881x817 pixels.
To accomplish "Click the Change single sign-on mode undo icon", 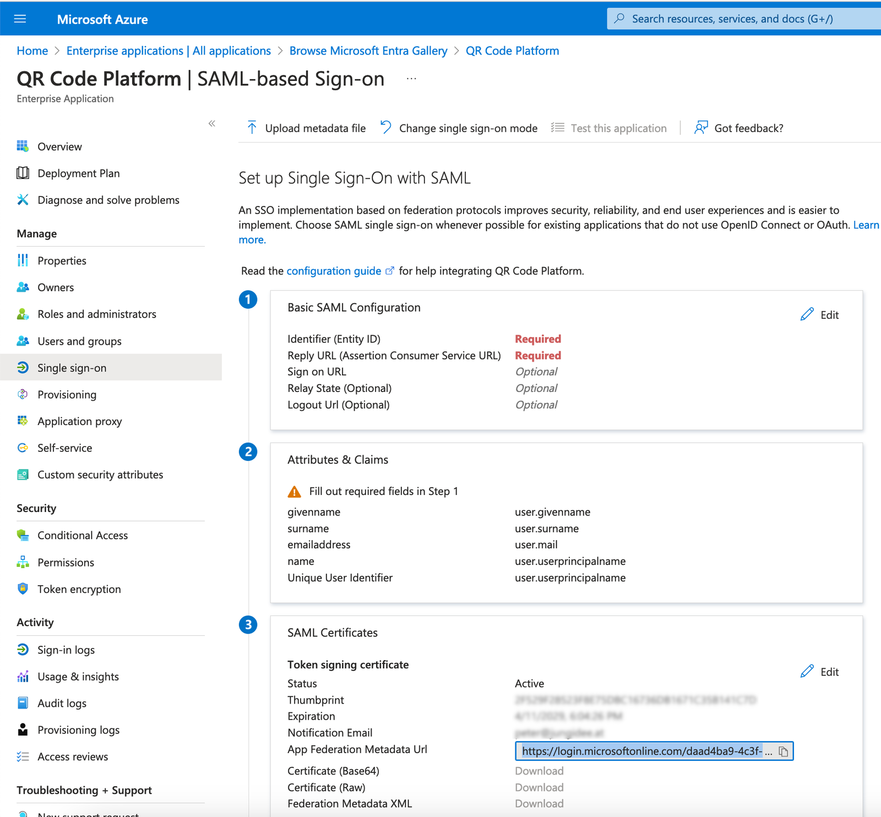I will tap(386, 128).
